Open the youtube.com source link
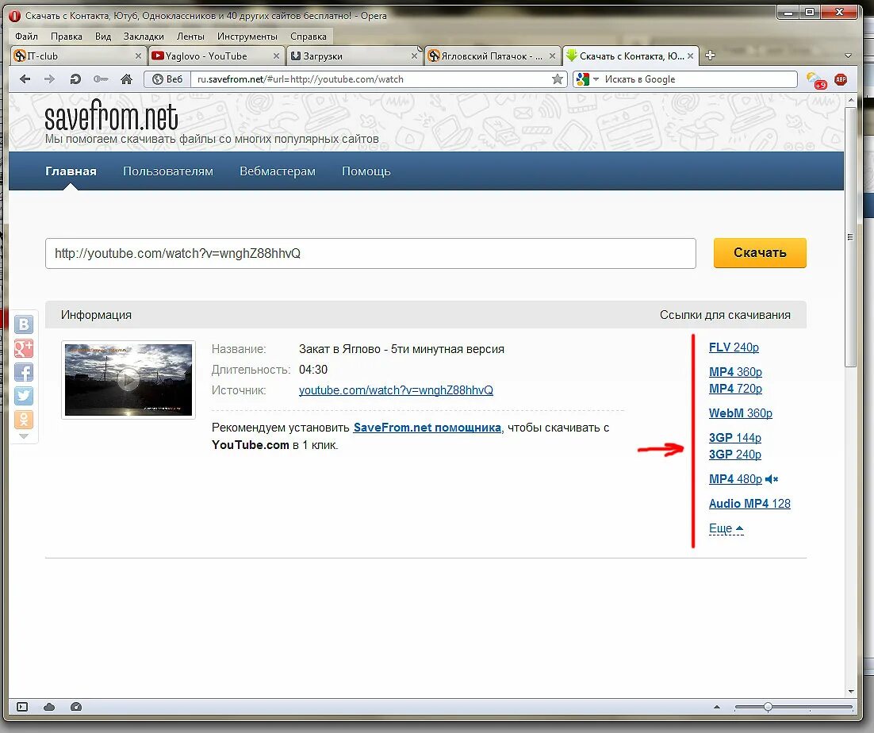The image size is (874, 733). point(396,390)
